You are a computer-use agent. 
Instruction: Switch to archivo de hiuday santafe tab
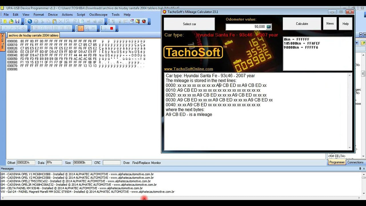[33, 35]
